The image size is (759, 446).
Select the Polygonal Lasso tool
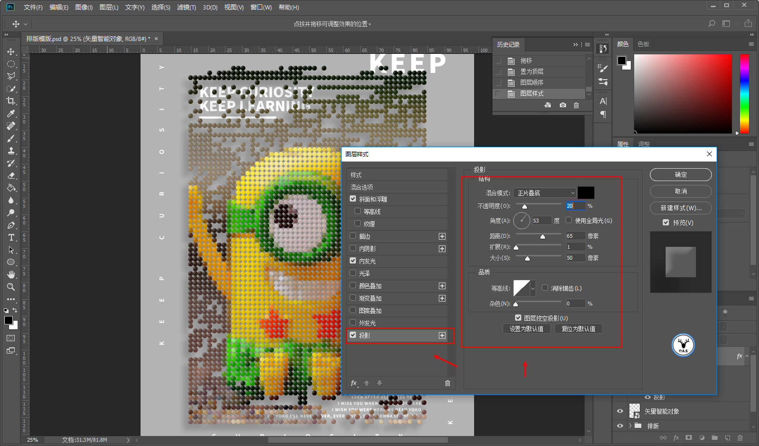pos(10,76)
